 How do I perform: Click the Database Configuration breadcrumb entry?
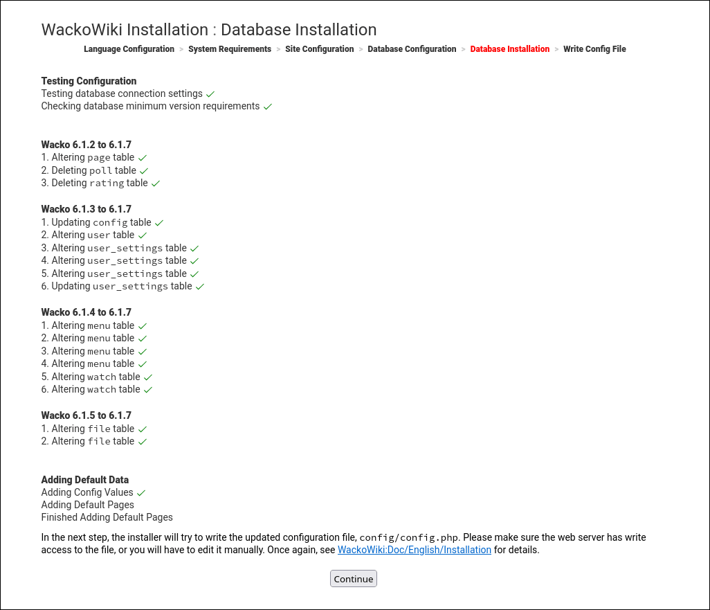[x=412, y=49]
